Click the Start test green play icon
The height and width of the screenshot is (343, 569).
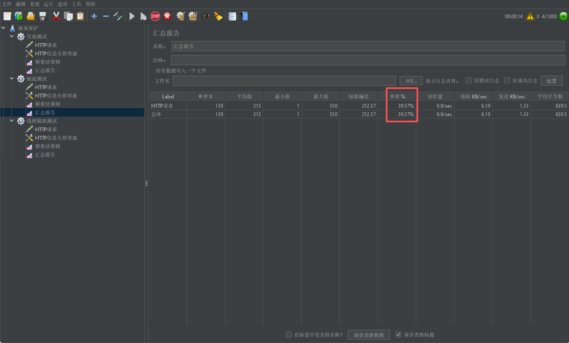[132, 16]
